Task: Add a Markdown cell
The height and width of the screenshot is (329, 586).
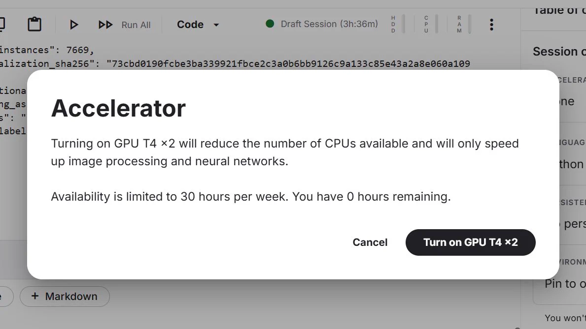Action: pyautogui.click(x=65, y=297)
